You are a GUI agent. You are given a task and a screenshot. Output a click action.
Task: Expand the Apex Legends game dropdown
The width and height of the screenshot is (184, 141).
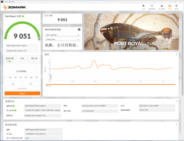pos(62,35)
